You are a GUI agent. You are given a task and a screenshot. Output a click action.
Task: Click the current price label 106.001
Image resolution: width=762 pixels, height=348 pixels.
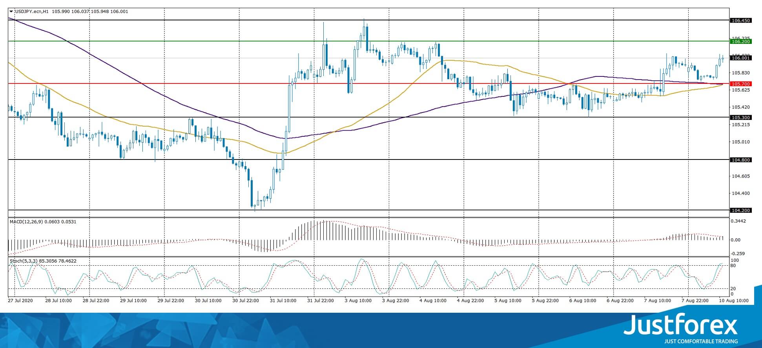(x=741, y=58)
